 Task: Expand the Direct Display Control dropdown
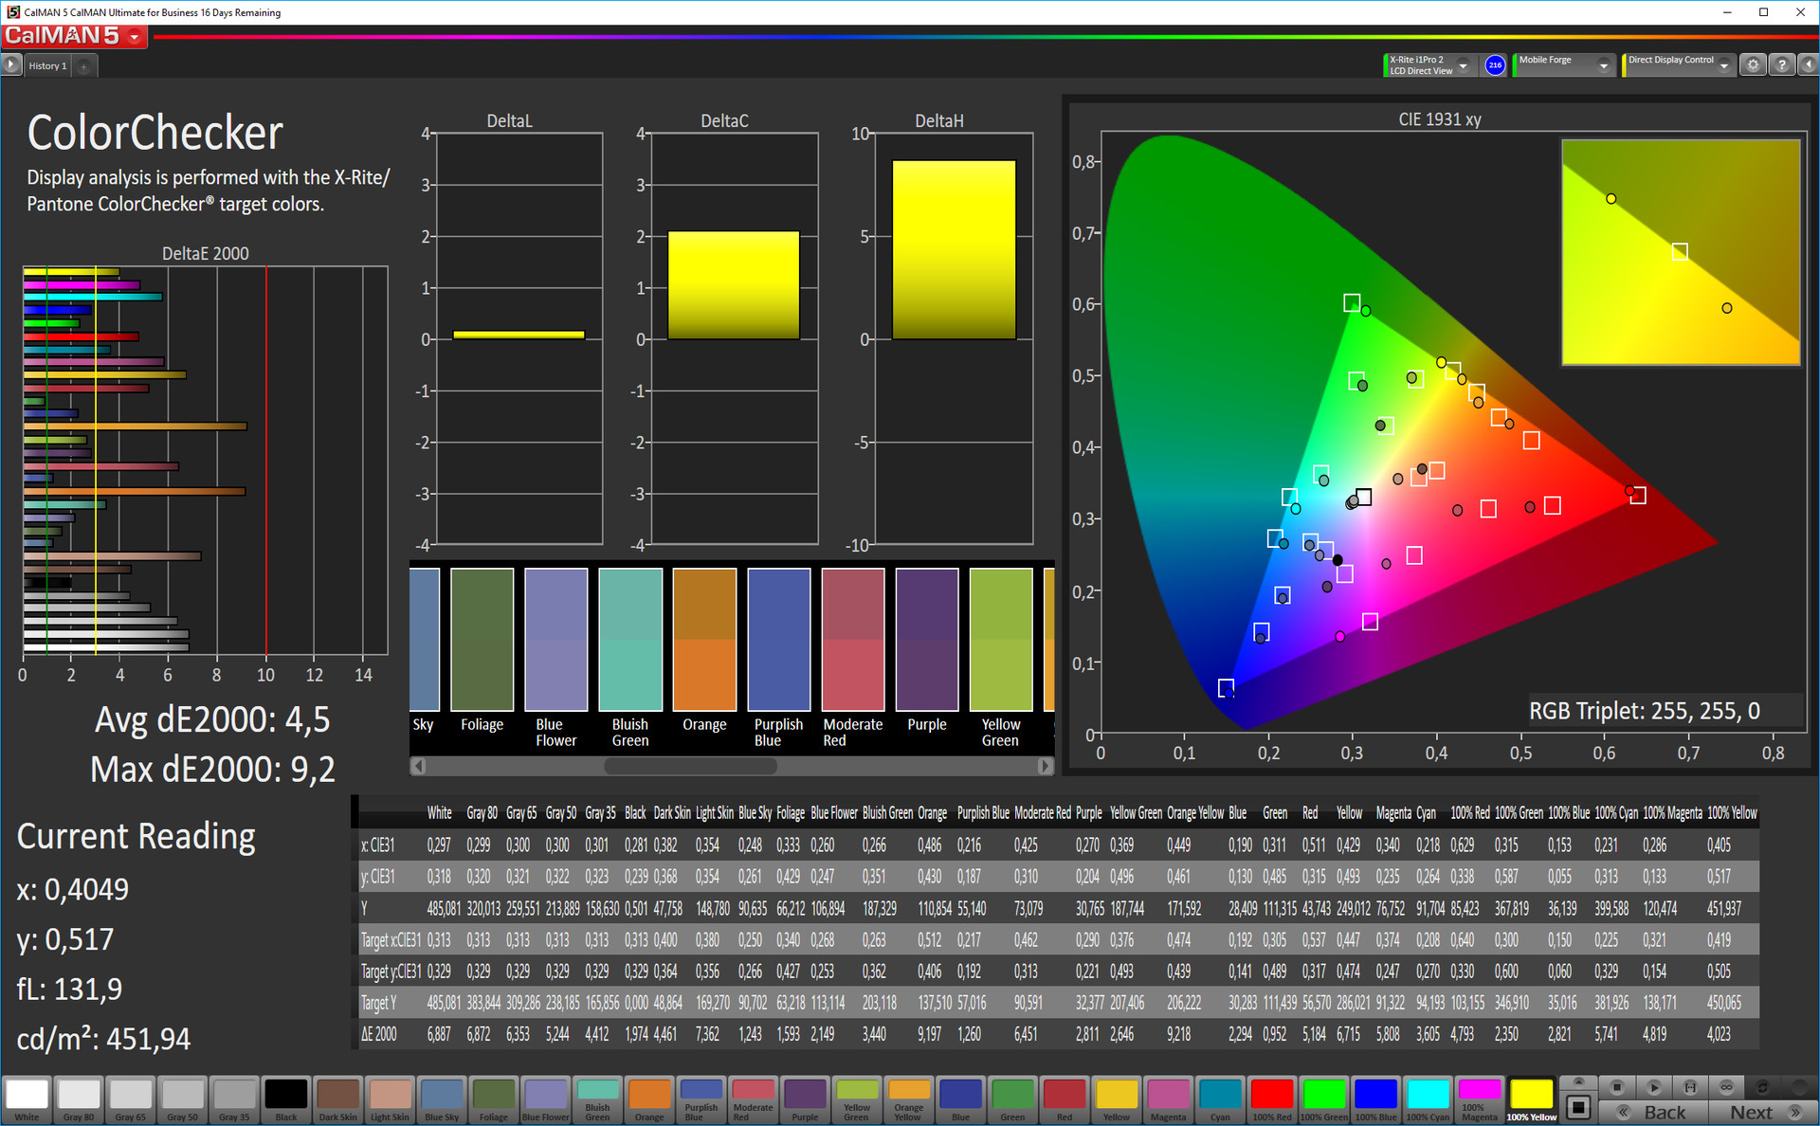click(x=1724, y=65)
